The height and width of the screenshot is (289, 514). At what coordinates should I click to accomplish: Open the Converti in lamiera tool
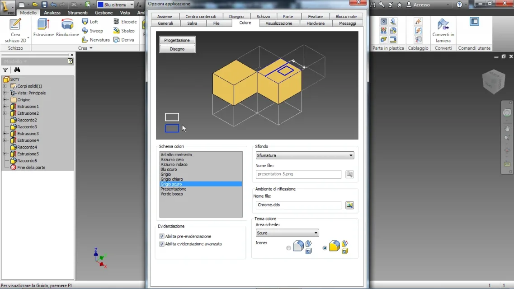443,24
